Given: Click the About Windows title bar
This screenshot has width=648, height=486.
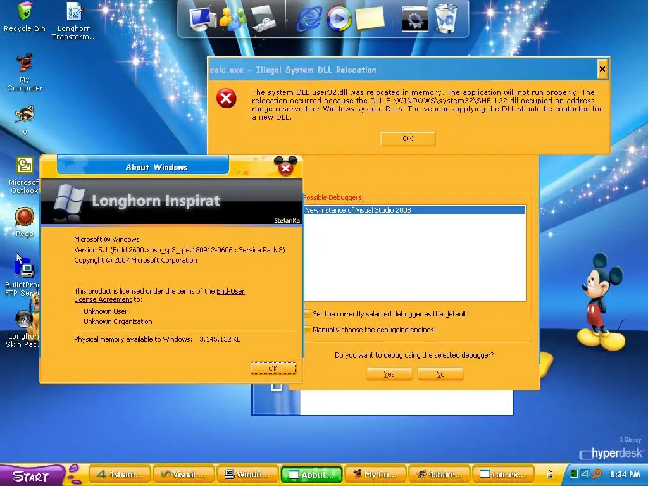Looking at the screenshot, I should click(143, 165).
